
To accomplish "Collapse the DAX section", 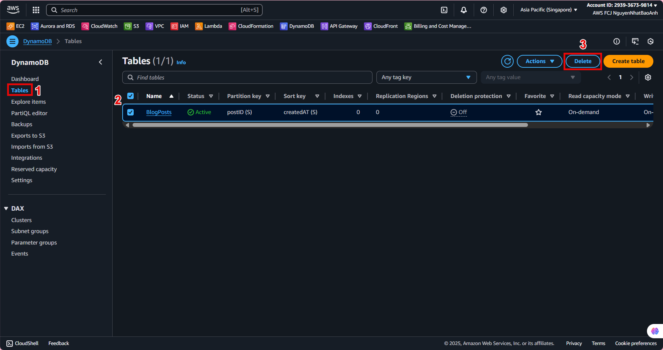I will click(6, 209).
